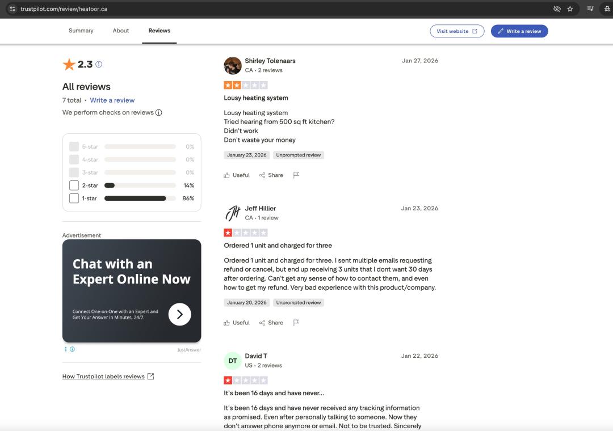The image size is (613, 431).
Task: Check the disabled 3-star filter checkbox
Action: click(74, 172)
